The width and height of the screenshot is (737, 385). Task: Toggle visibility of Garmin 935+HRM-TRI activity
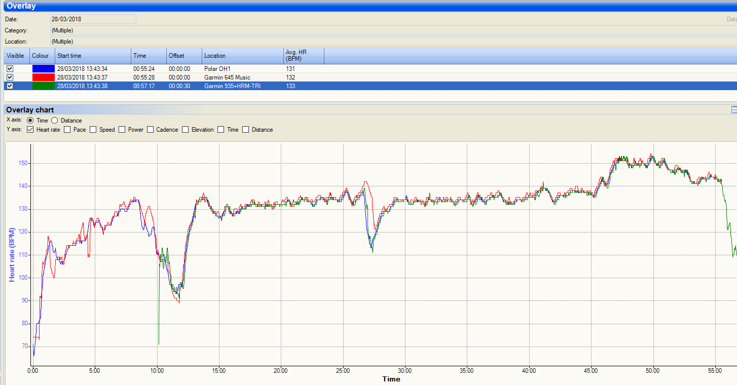10,86
